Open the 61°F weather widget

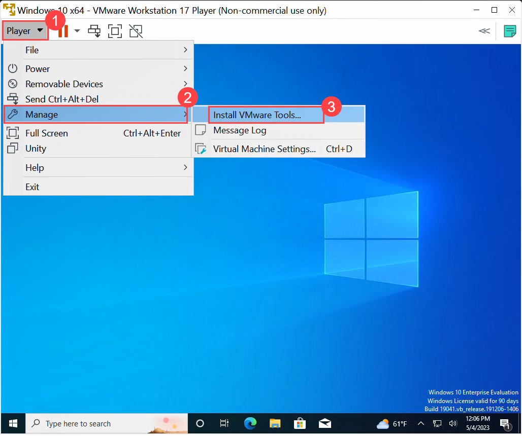(x=392, y=425)
